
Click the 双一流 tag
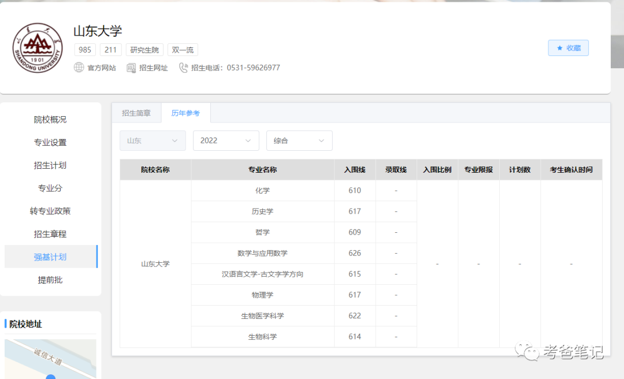tap(183, 50)
